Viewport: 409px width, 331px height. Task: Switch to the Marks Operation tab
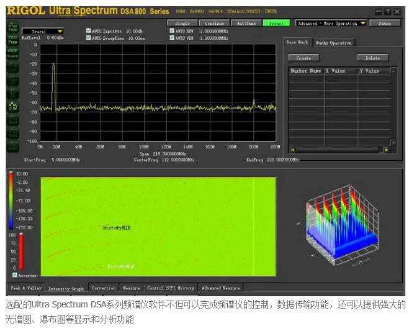tap(333, 43)
